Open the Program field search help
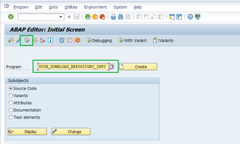 click(x=111, y=67)
